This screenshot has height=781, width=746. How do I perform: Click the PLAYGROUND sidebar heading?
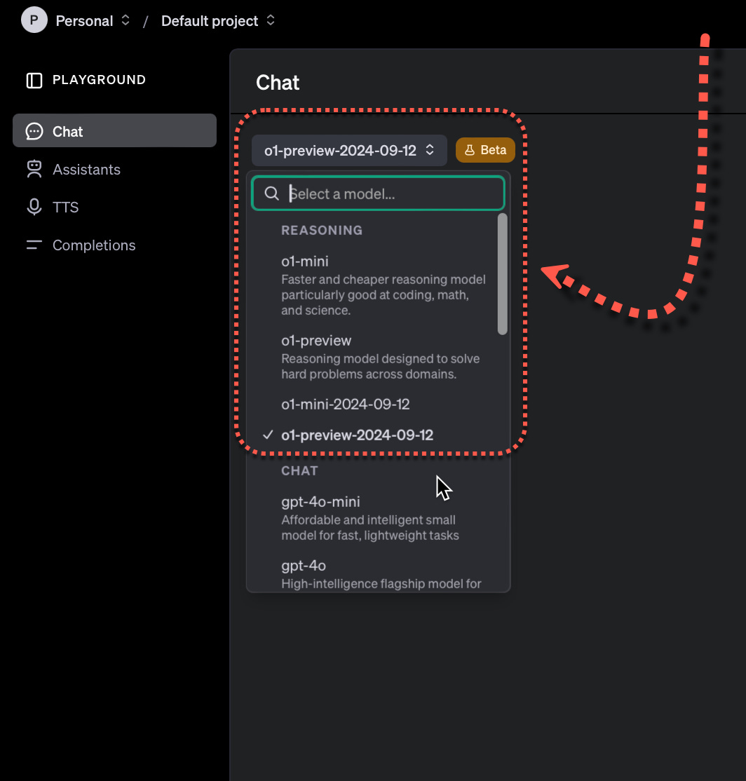coord(99,80)
